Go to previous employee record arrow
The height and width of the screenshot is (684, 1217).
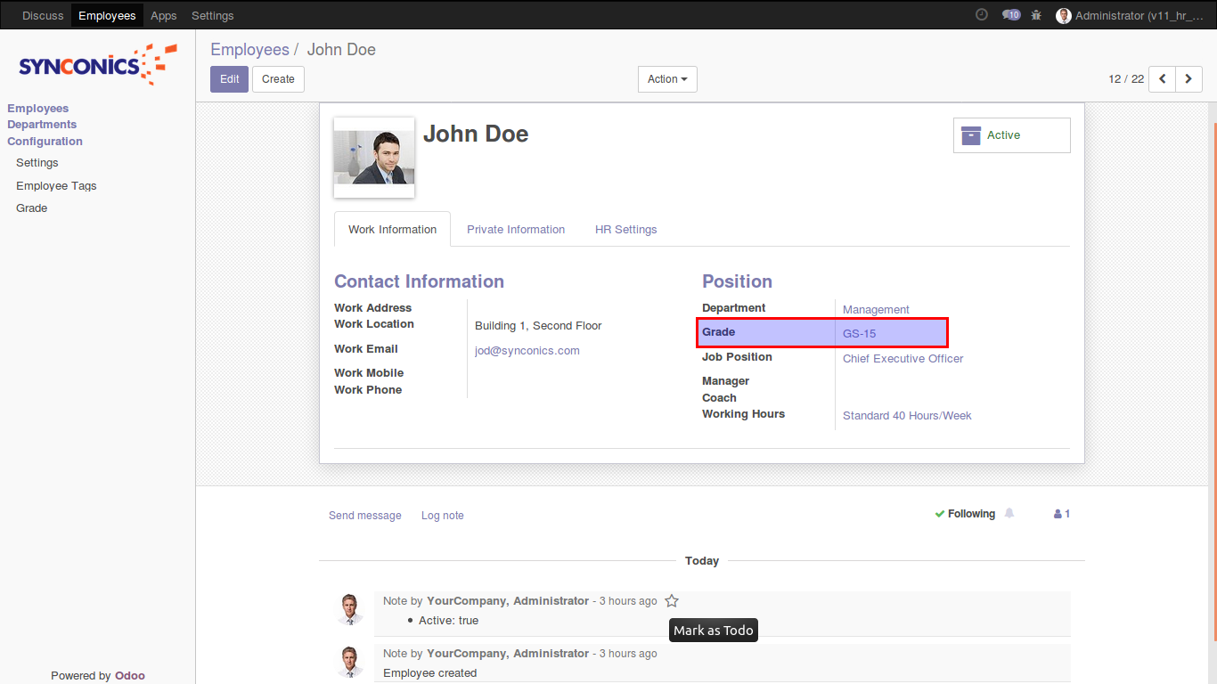pos(1162,79)
